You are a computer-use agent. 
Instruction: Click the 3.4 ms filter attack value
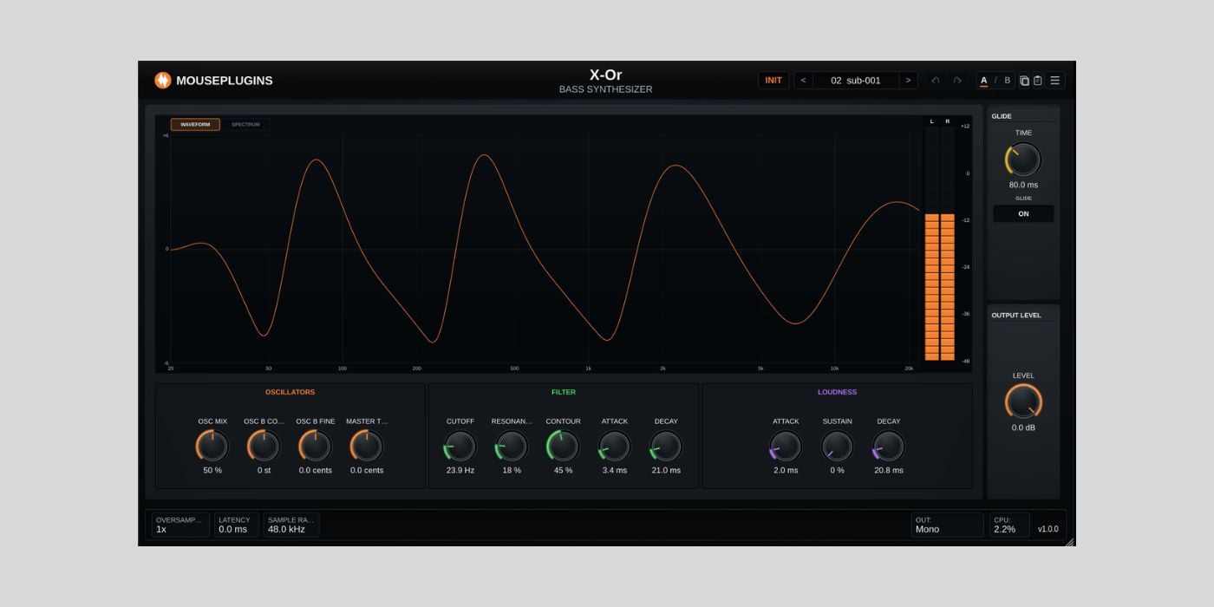point(614,471)
